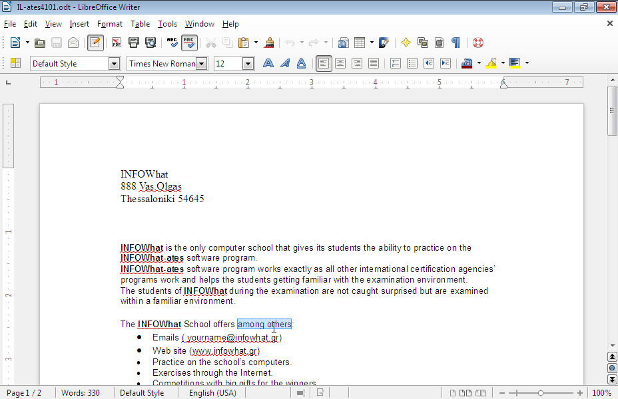
Task: Click the New document icon
Action: [x=15, y=43]
